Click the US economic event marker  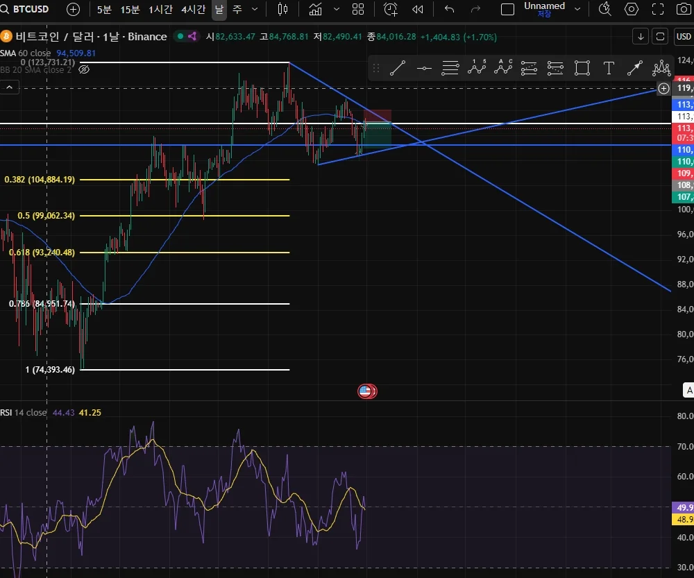coord(367,391)
